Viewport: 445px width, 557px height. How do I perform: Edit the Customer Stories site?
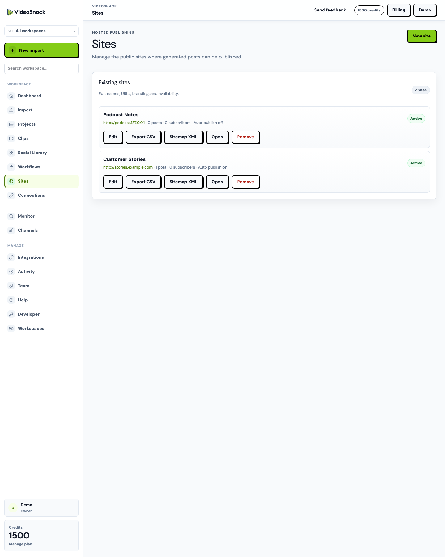[113, 182]
